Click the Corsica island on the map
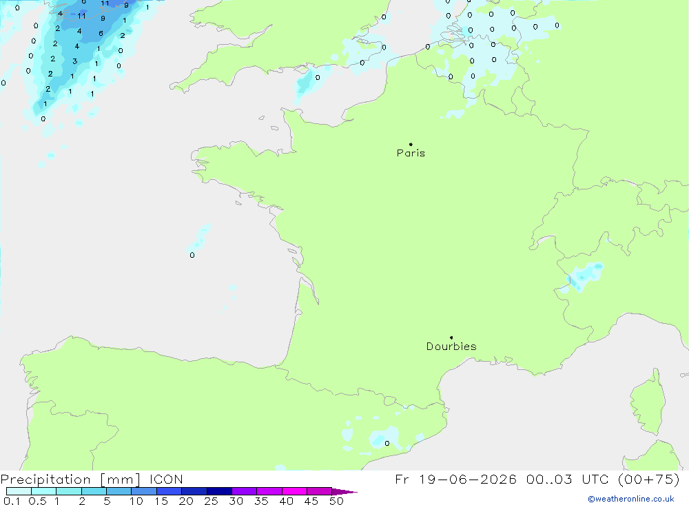The width and height of the screenshot is (689, 505). click(x=648, y=402)
